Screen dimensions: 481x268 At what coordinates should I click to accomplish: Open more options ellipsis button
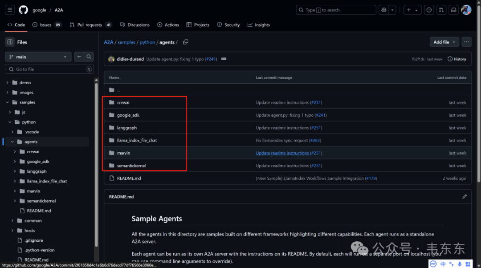[467, 42]
